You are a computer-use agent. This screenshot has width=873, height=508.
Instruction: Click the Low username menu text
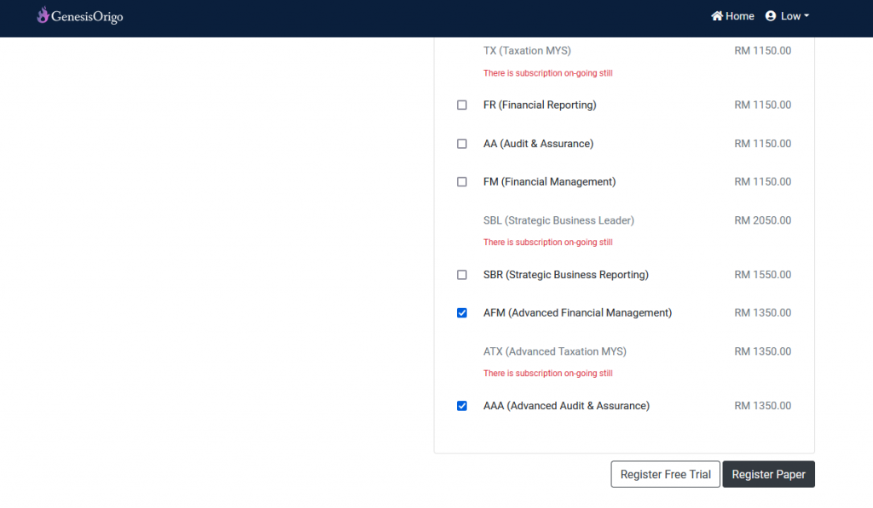coord(790,16)
